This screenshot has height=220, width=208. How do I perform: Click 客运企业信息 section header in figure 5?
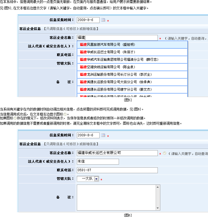pyautogui.click(x=30, y=29)
